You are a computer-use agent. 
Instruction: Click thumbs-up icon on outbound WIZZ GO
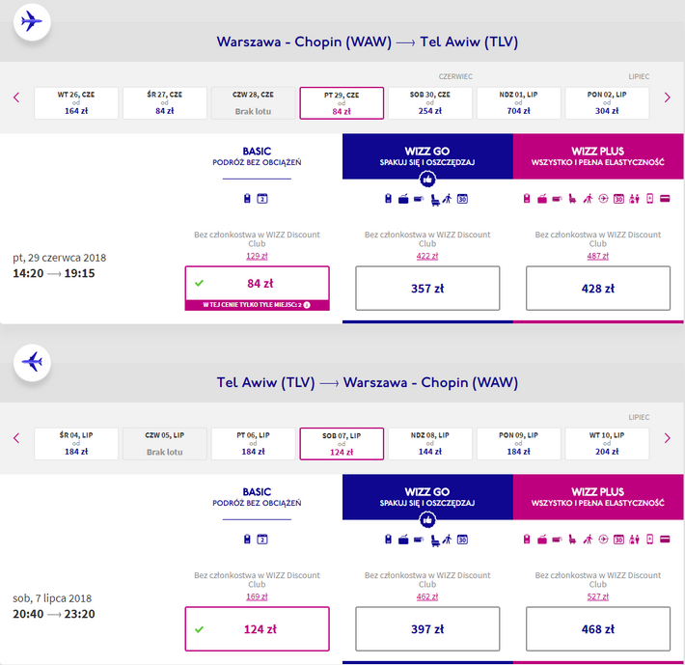[x=427, y=179]
